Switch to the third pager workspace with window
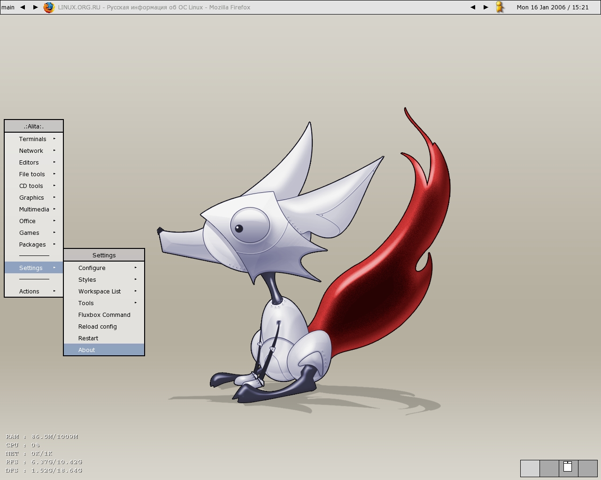The height and width of the screenshot is (480, 601). pyautogui.click(x=569, y=468)
